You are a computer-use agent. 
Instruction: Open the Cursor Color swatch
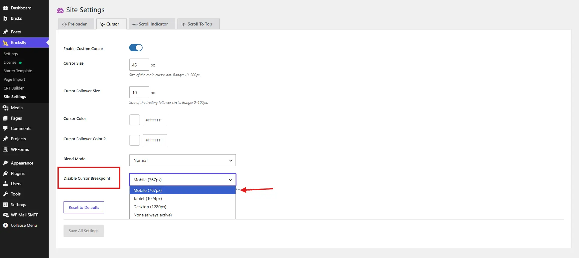[135, 120]
